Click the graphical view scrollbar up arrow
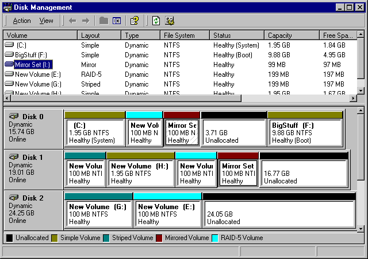This screenshot has height=259, width=368. [x=361, y=109]
